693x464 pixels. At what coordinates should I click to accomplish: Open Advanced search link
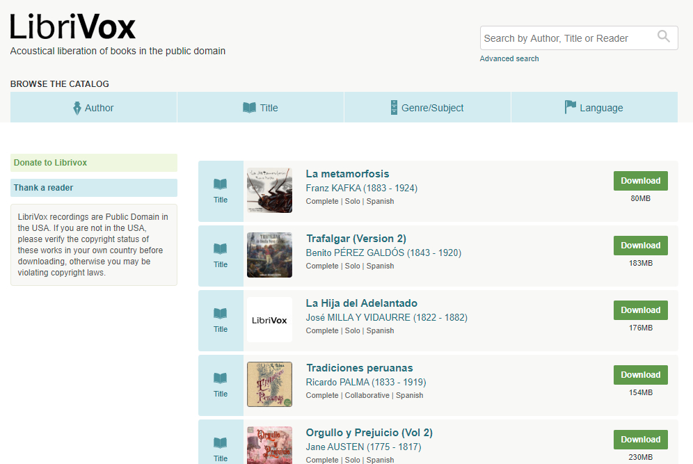pyautogui.click(x=509, y=58)
